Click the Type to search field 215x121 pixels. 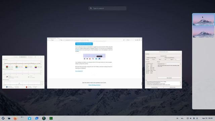[107, 8]
